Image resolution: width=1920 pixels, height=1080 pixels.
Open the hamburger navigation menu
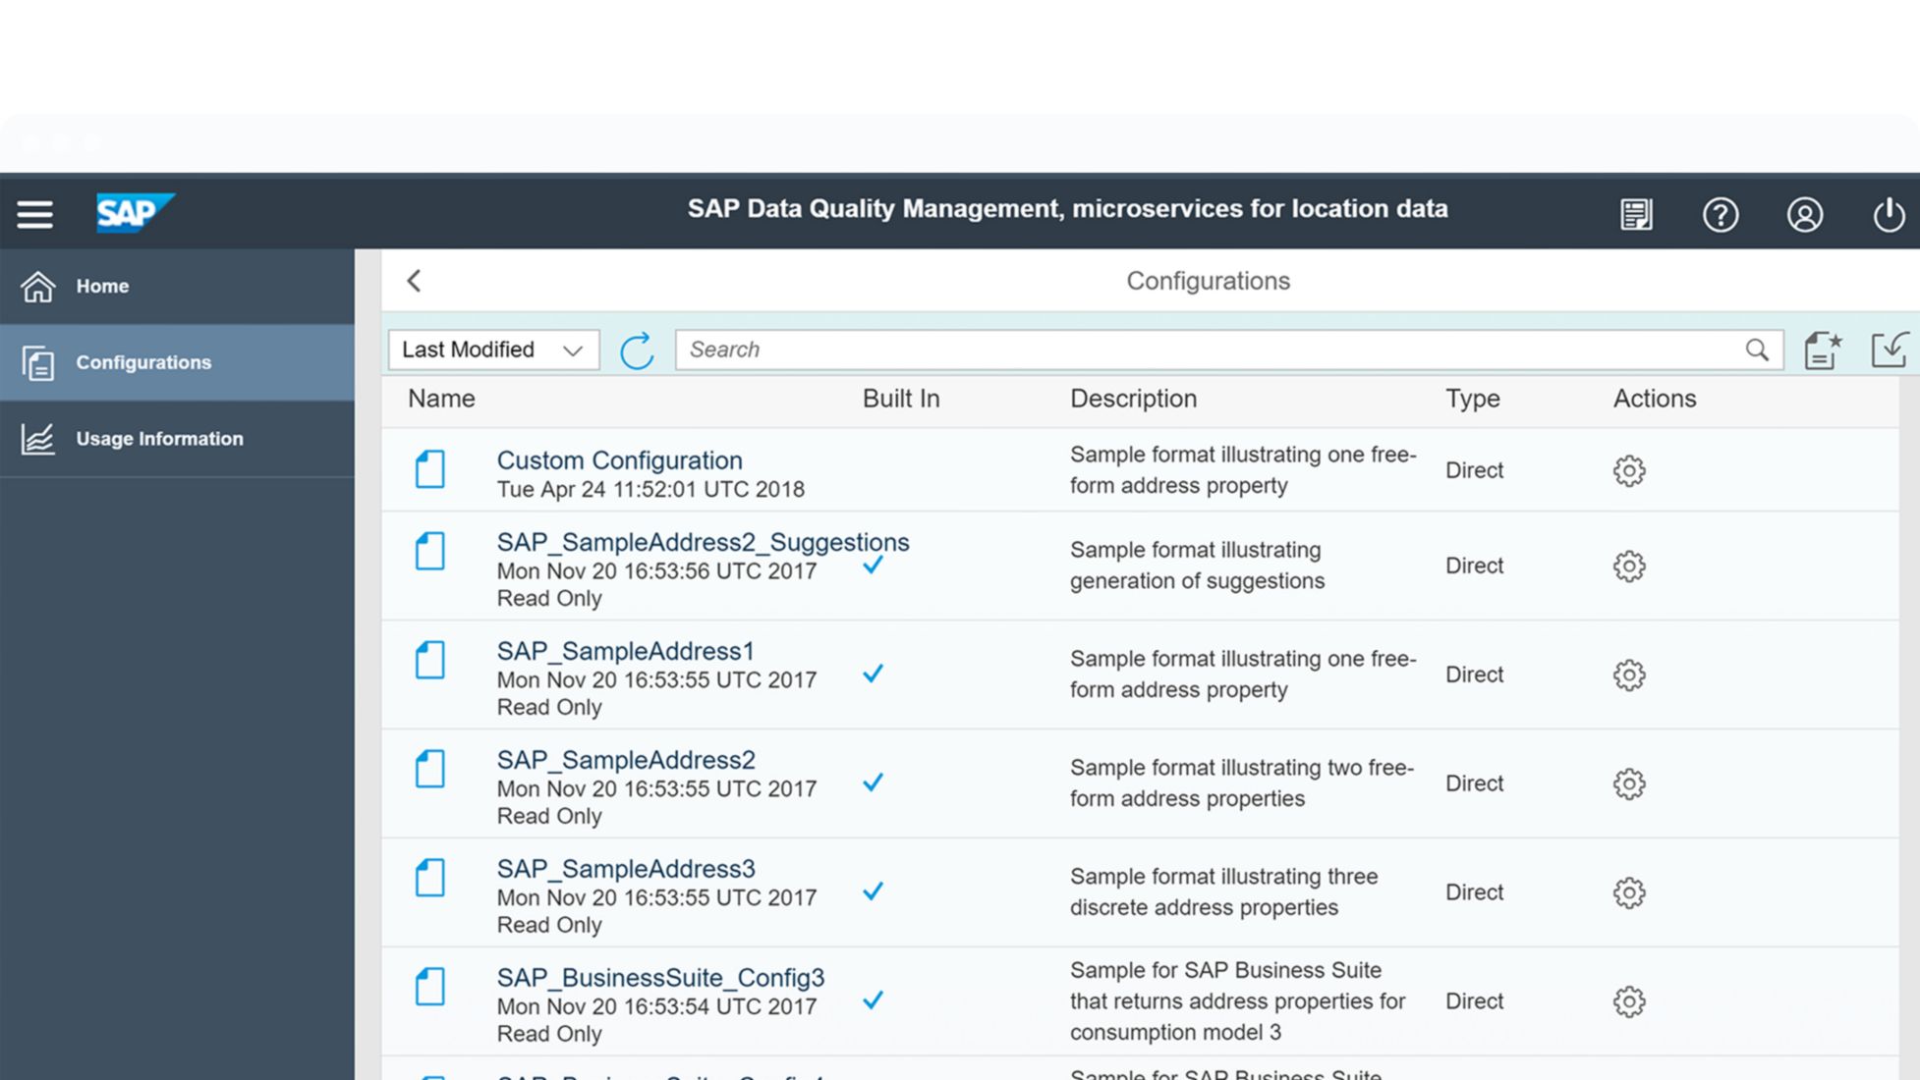pos(34,214)
